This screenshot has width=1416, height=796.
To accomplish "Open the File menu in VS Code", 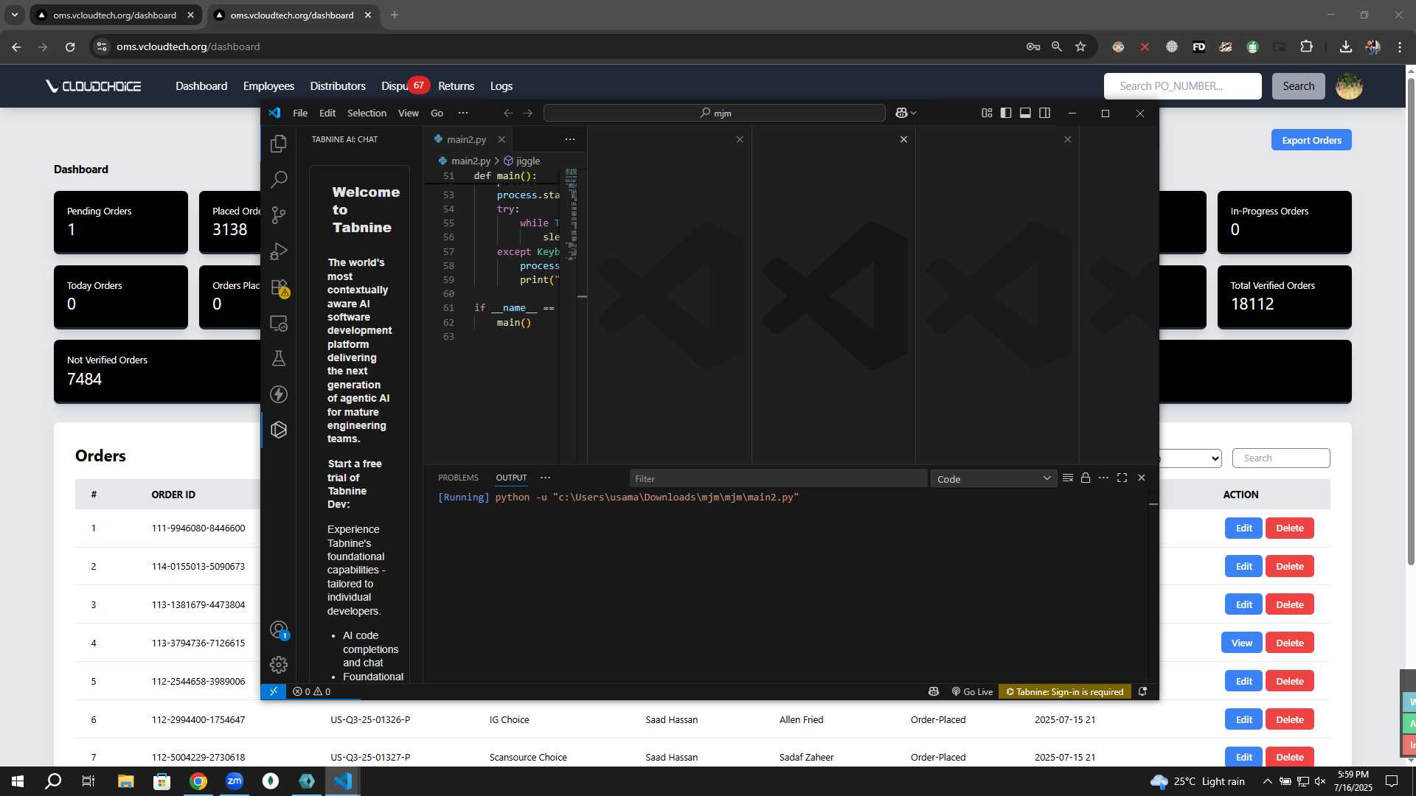I will coord(300,113).
